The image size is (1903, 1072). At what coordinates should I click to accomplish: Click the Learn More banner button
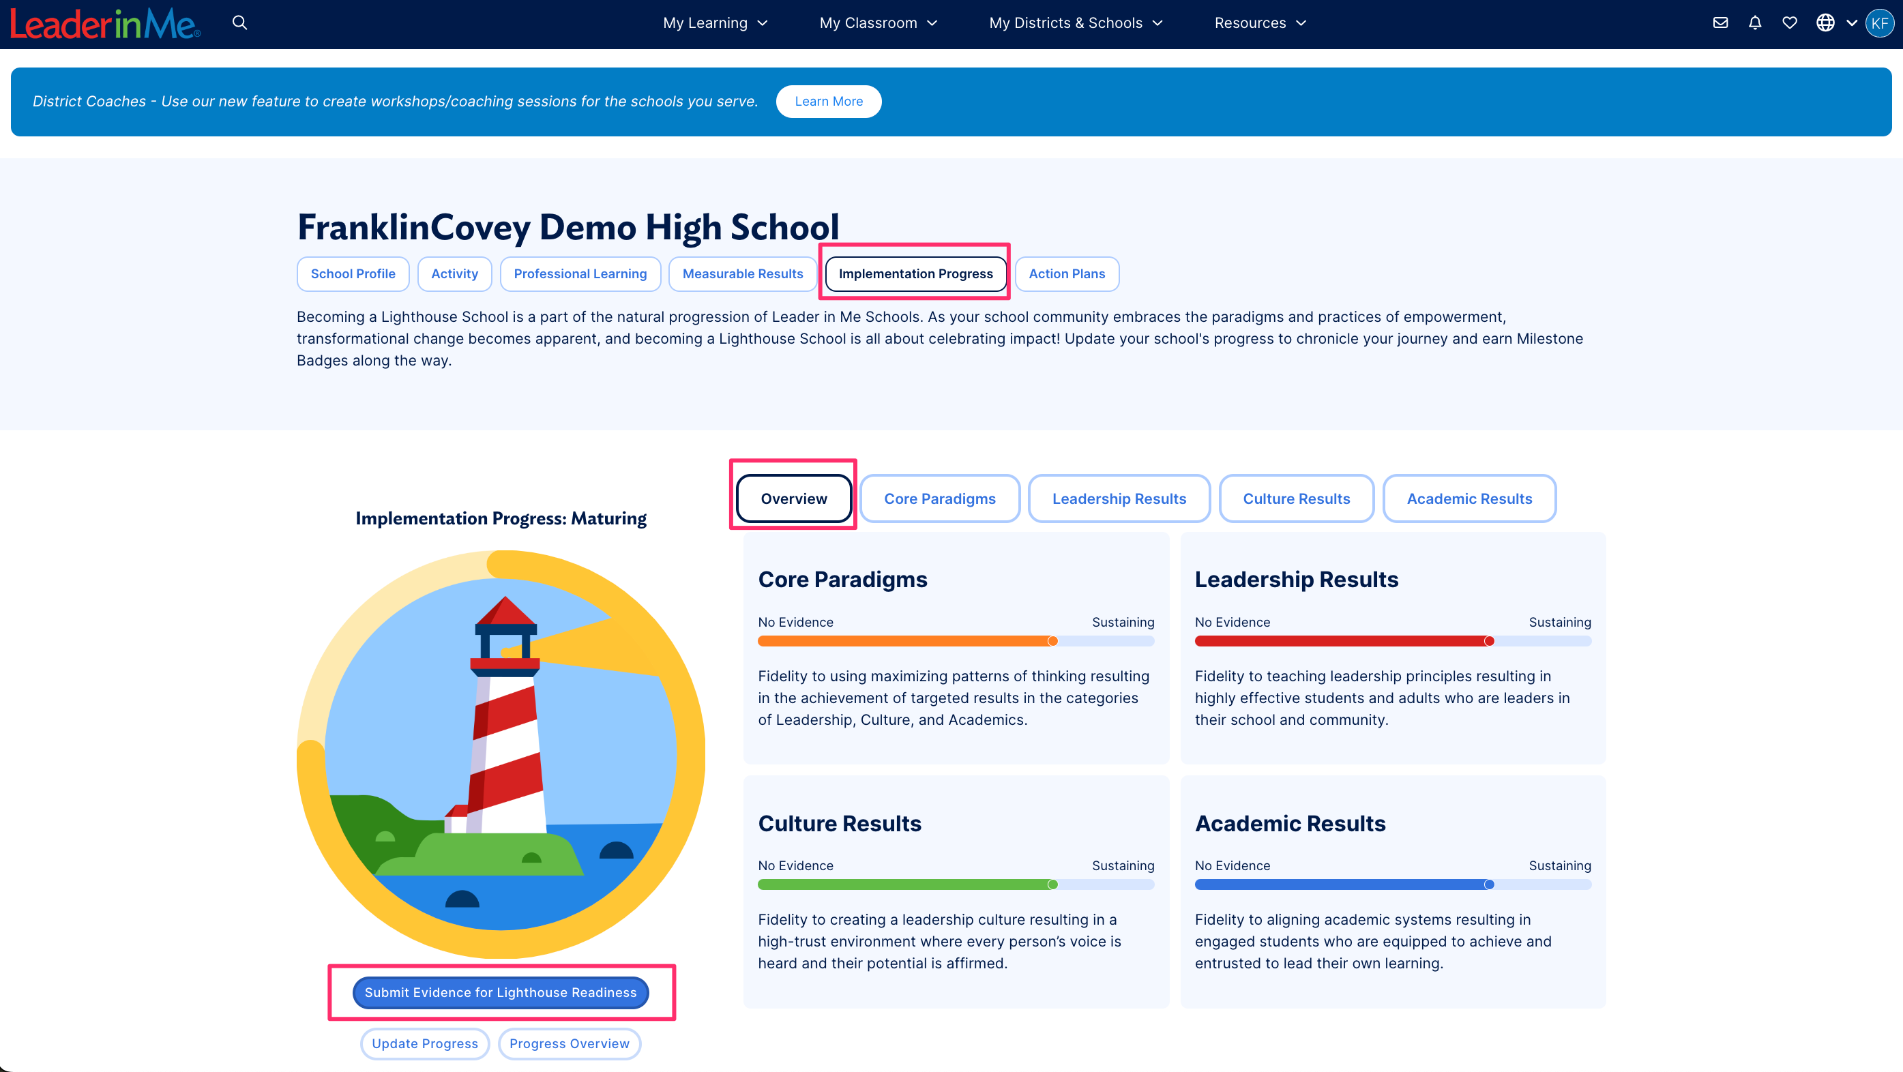(x=828, y=102)
